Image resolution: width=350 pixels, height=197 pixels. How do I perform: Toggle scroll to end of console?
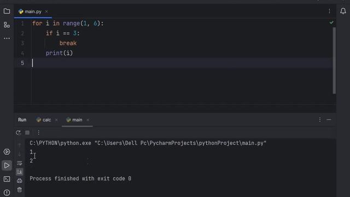(x=20, y=172)
